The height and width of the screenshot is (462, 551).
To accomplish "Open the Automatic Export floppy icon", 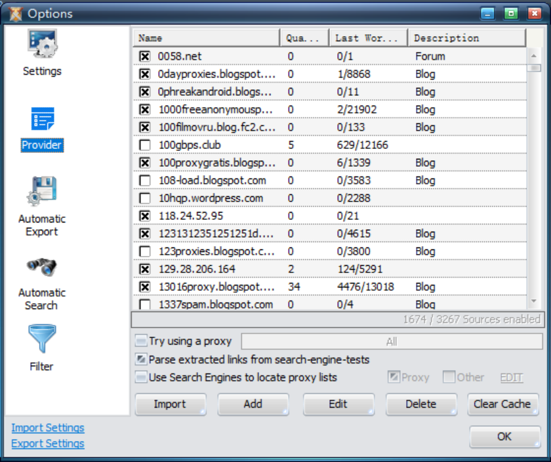I will (42, 191).
